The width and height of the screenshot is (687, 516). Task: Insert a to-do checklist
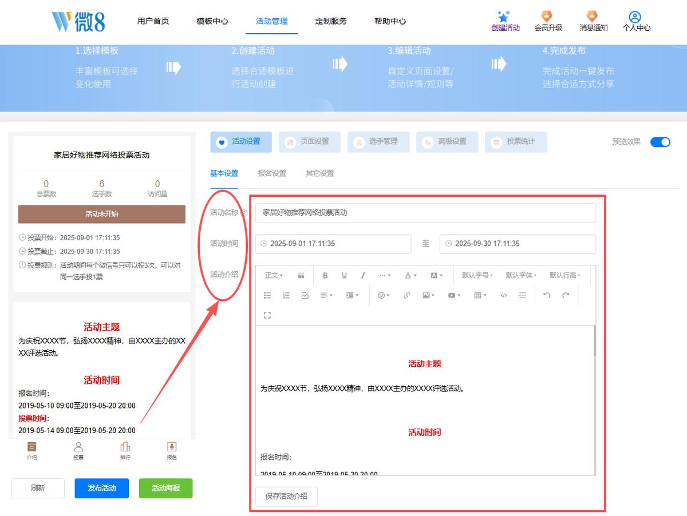305,295
